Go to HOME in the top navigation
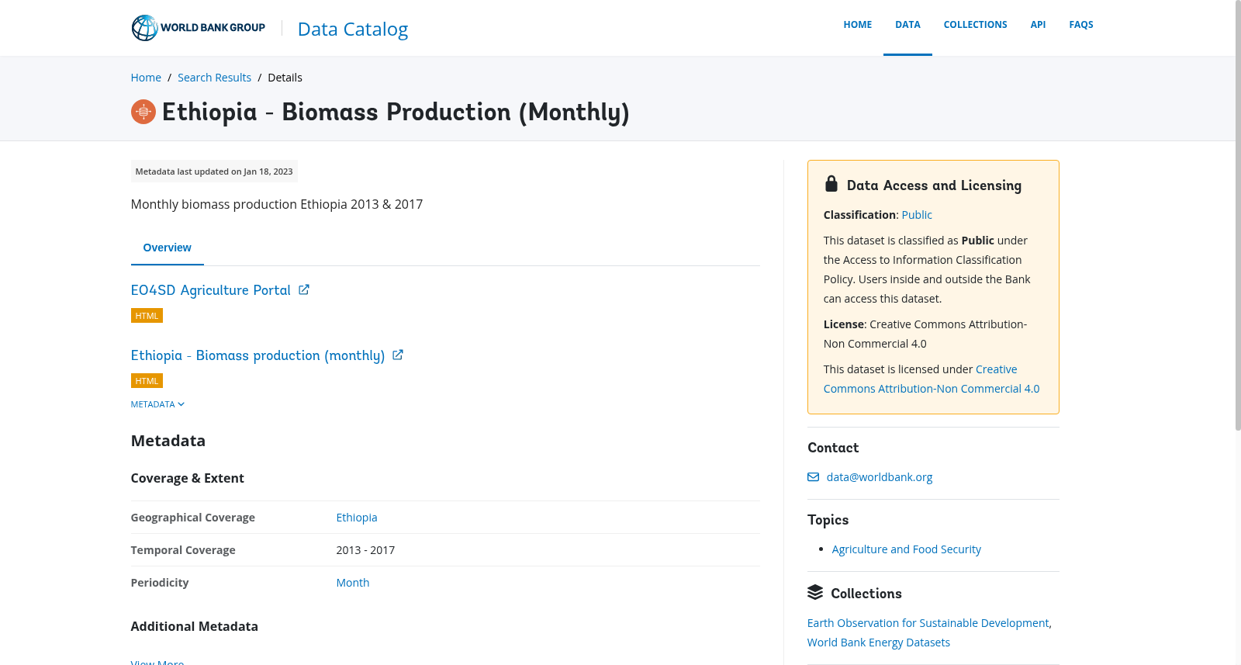The image size is (1241, 665). click(858, 25)
